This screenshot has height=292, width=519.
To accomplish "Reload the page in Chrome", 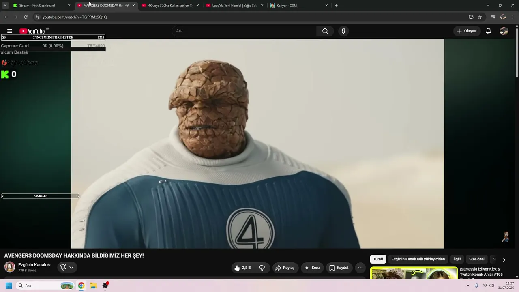I will pyautogui.click(x=26, y=17).
